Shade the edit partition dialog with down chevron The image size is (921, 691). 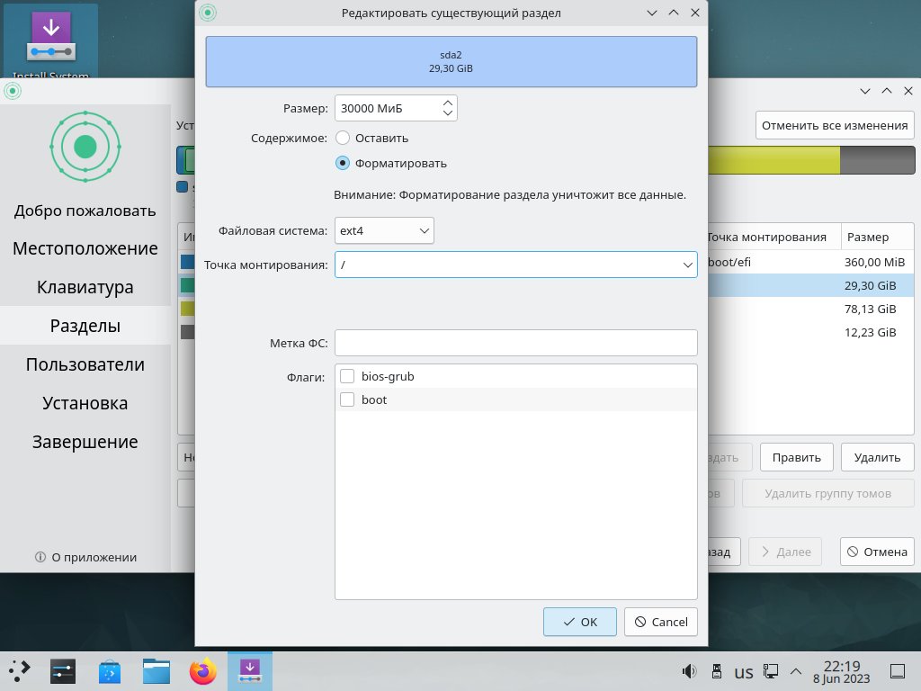pos(652,13)
